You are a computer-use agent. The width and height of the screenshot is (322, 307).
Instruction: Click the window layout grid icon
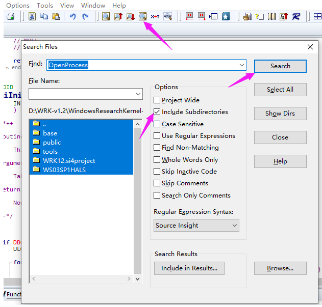click(x=317, y=16)
